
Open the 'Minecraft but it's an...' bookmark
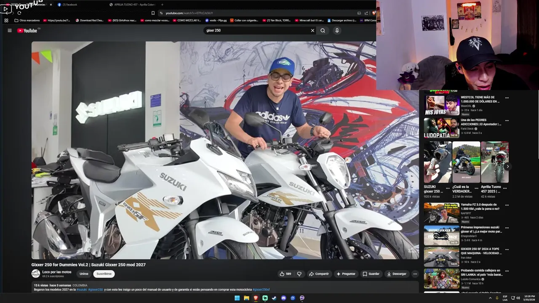point(309,20)
